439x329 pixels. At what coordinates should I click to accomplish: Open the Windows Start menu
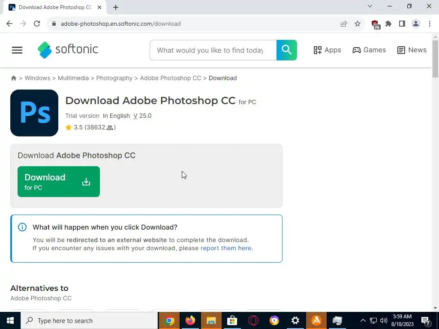point(10,320)
